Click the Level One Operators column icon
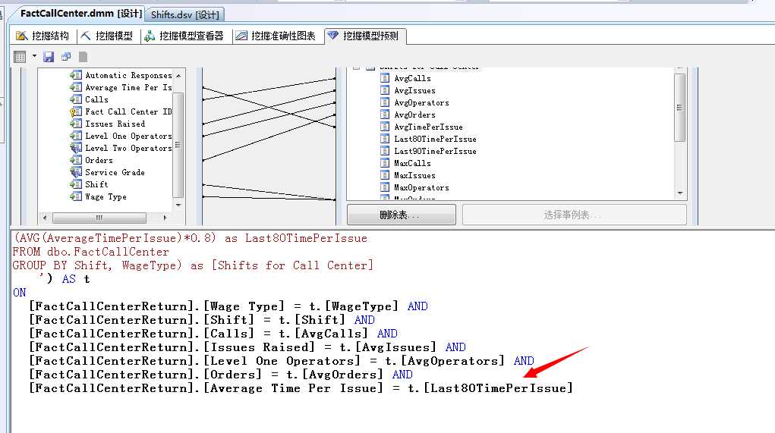The image size is (775, 433). click(76, 136)
